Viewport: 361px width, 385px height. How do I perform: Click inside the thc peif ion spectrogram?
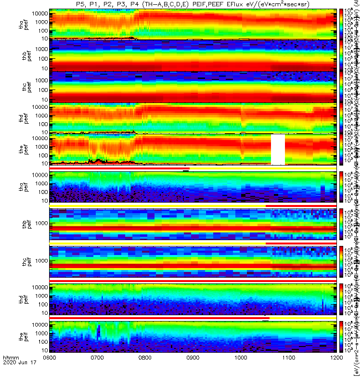pos(193,262)
